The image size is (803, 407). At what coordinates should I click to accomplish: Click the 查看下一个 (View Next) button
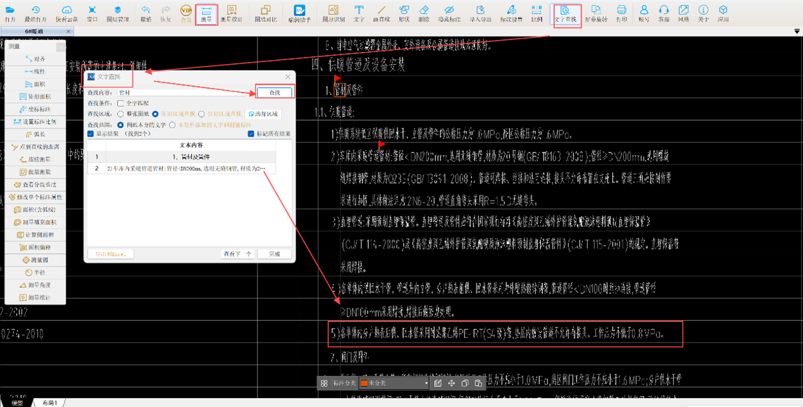(237, 254)
